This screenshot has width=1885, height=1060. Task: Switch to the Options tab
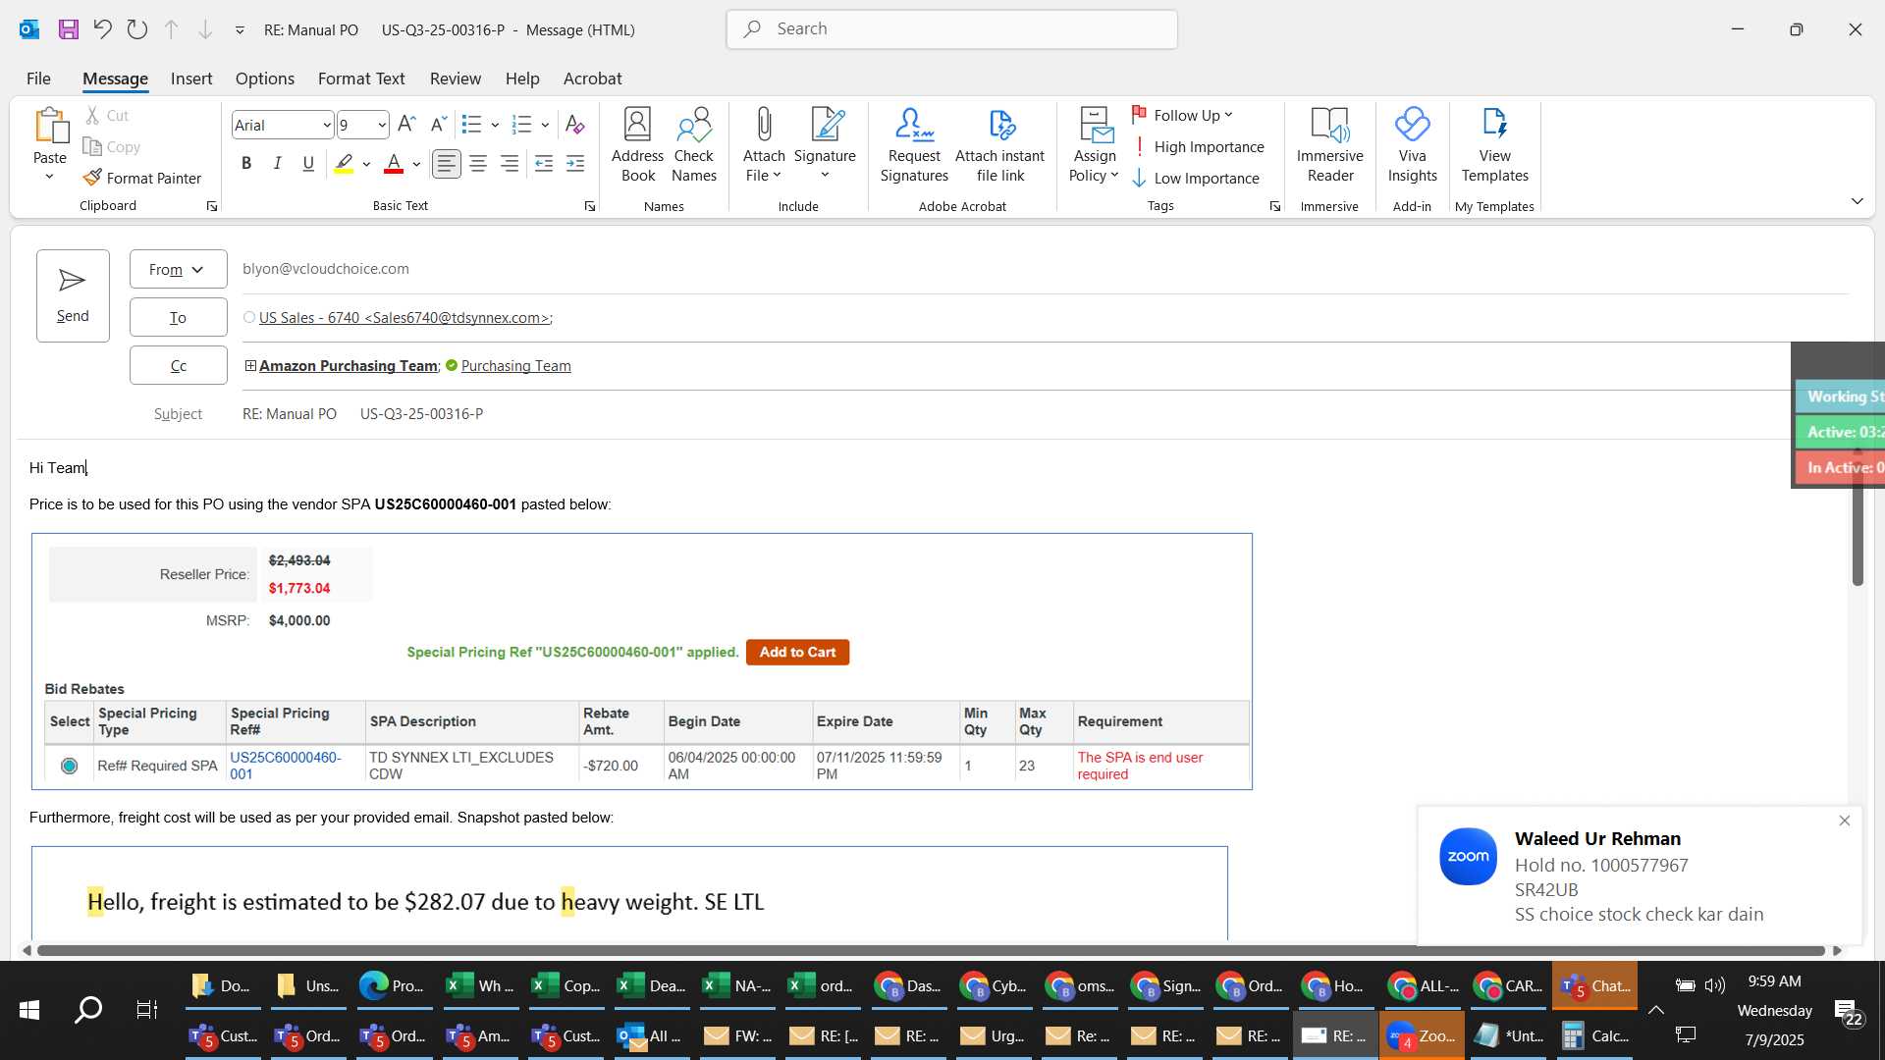(x=264, y=79)
